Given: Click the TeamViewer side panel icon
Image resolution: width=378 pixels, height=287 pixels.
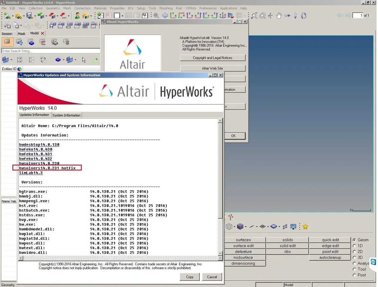Looking at the screenshot, I should point(374,262).
